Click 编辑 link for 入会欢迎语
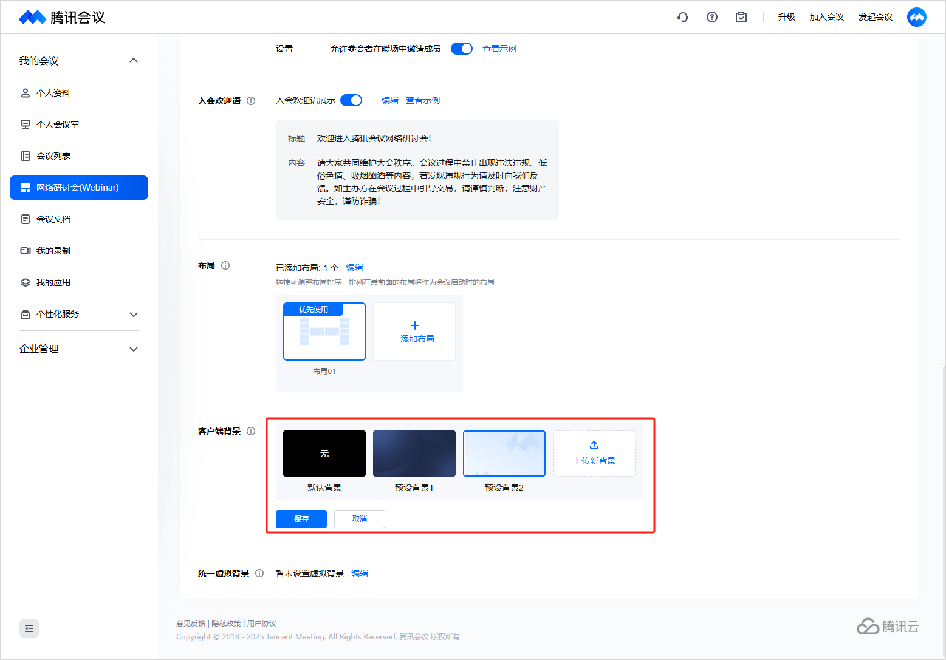This screenshot has height=660, width=946. point(390,100)
